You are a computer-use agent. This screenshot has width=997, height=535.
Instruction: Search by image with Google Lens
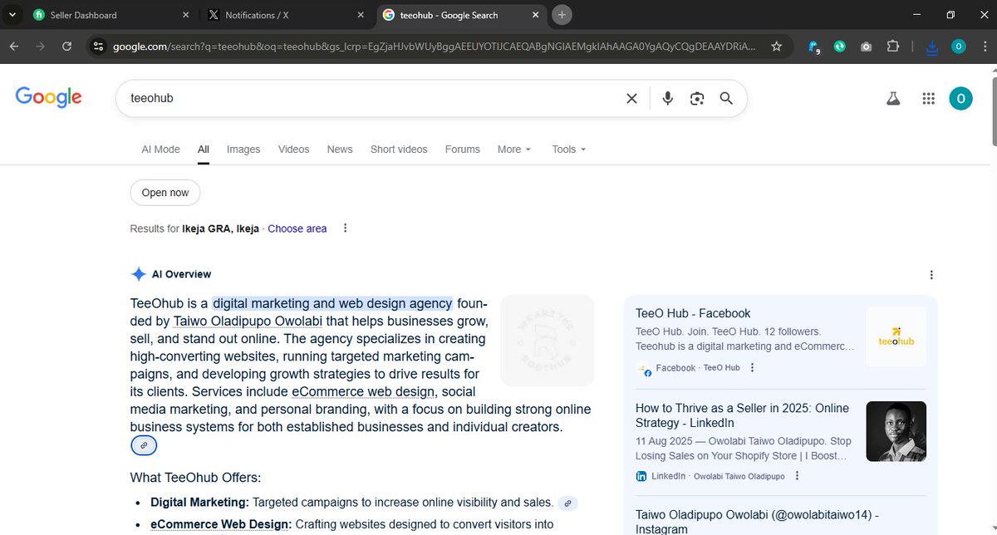697,98
